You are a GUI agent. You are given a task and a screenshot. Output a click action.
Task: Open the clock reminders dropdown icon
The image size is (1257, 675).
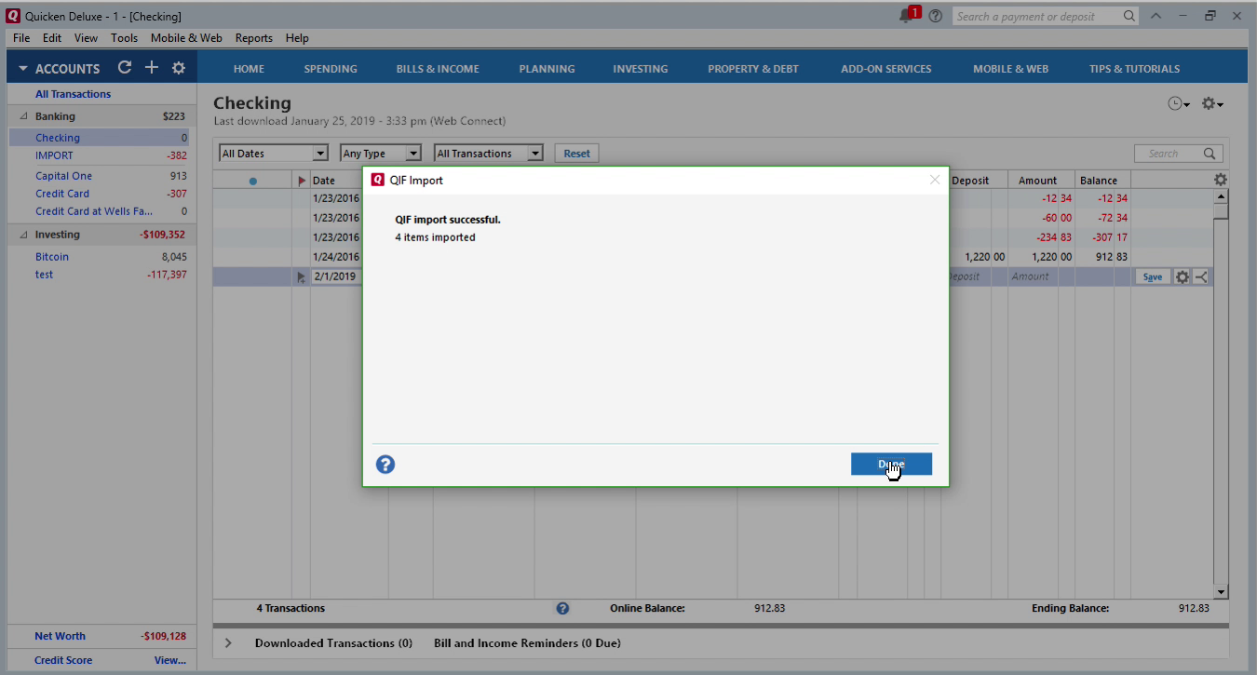(x=1179, y=104)
